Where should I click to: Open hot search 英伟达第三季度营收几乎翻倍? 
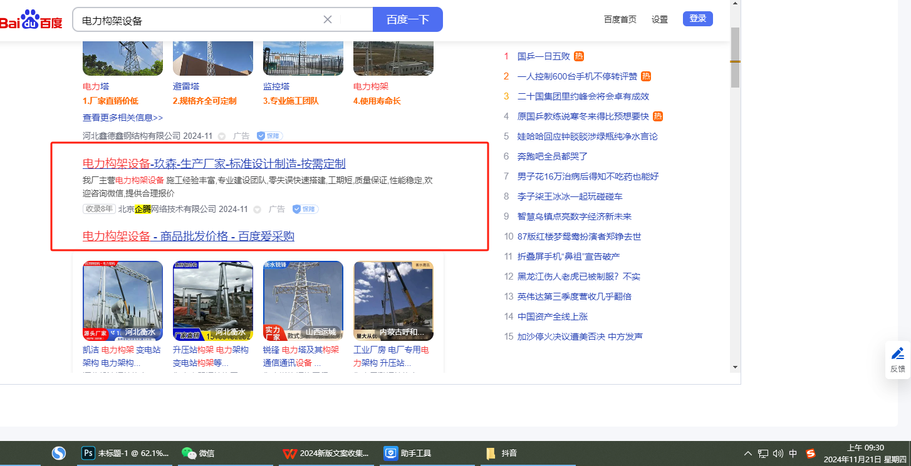pos(575,296)
